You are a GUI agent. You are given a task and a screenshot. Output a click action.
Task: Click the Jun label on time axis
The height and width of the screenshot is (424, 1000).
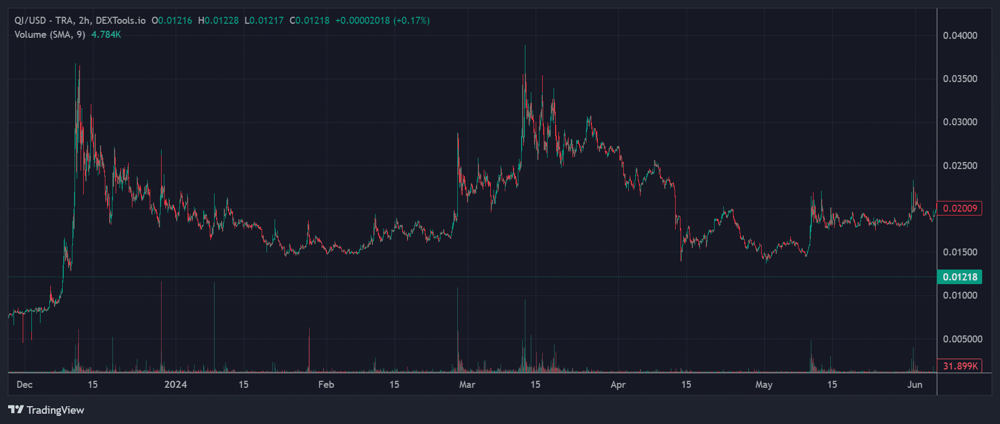pyautogui.click(x=915, y=385)
